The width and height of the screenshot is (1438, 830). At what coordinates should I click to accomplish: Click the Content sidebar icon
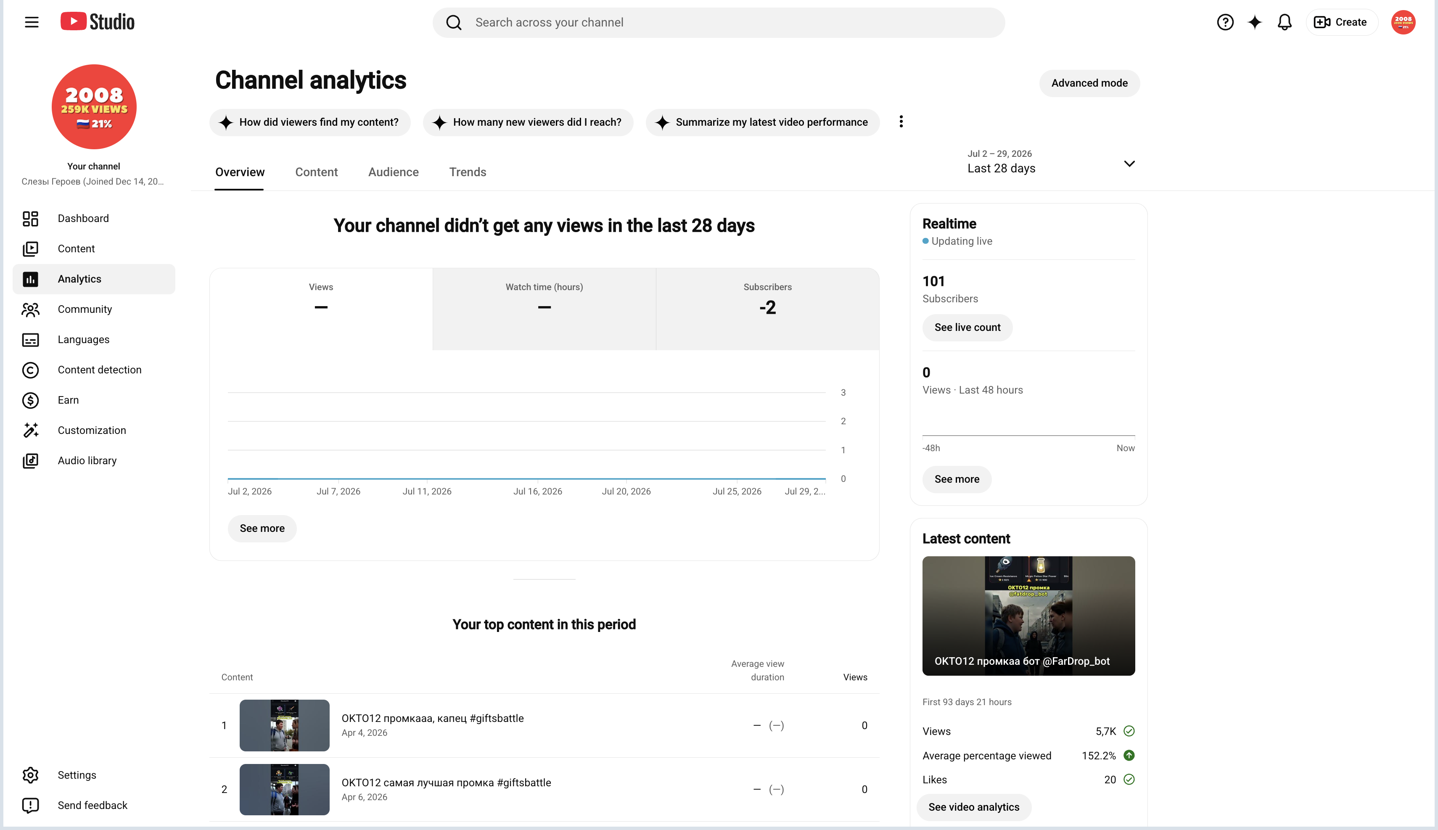[30, 248]
